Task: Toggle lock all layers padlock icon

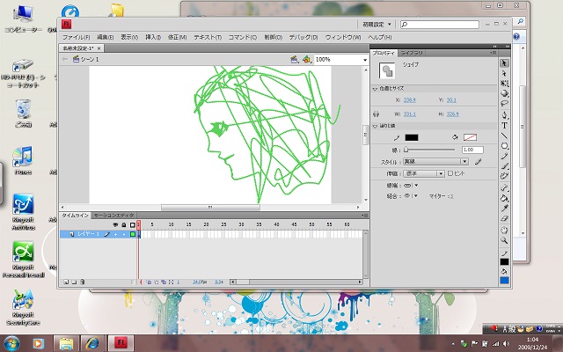Action: pos(122,225)
